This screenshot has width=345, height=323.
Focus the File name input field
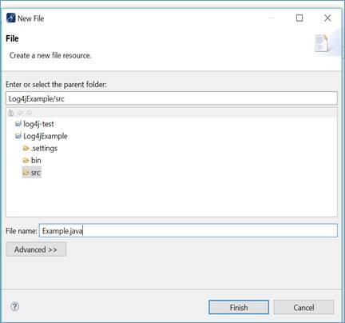(188, 230)
